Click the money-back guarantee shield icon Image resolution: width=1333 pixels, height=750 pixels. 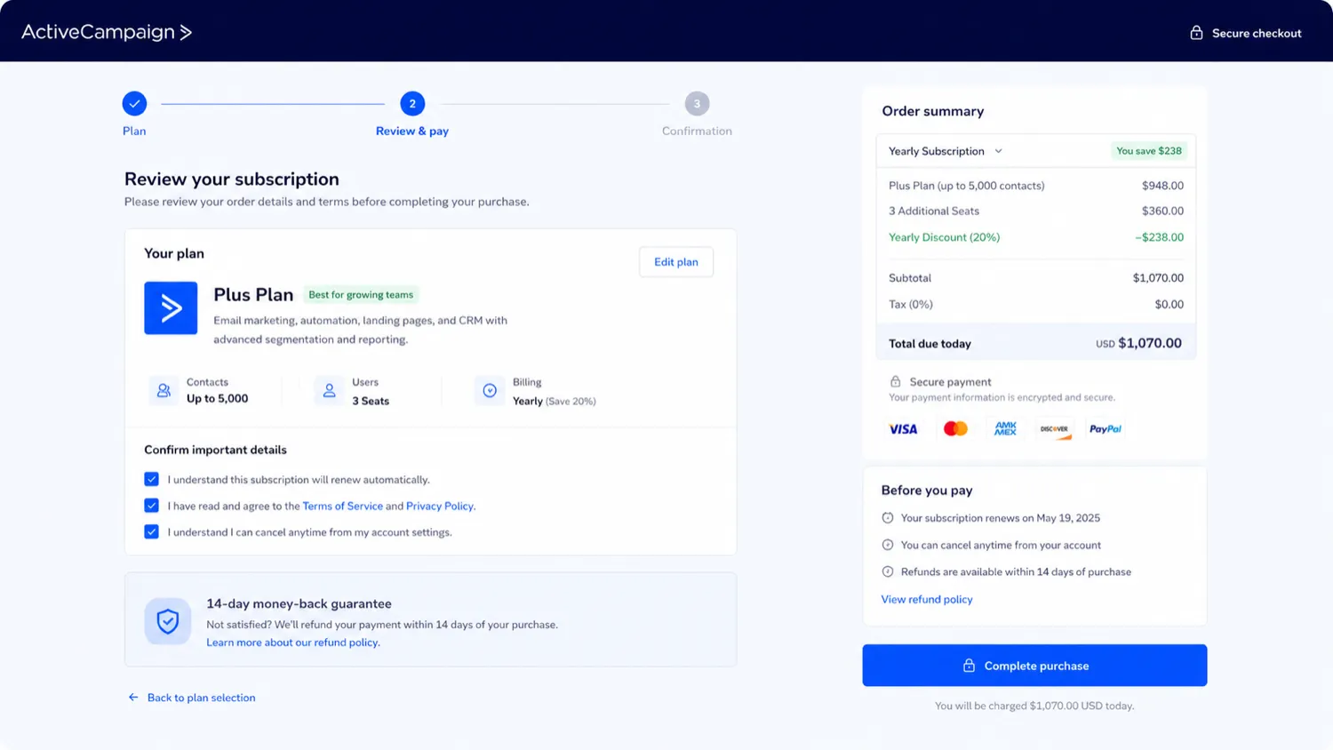(168, 621)
